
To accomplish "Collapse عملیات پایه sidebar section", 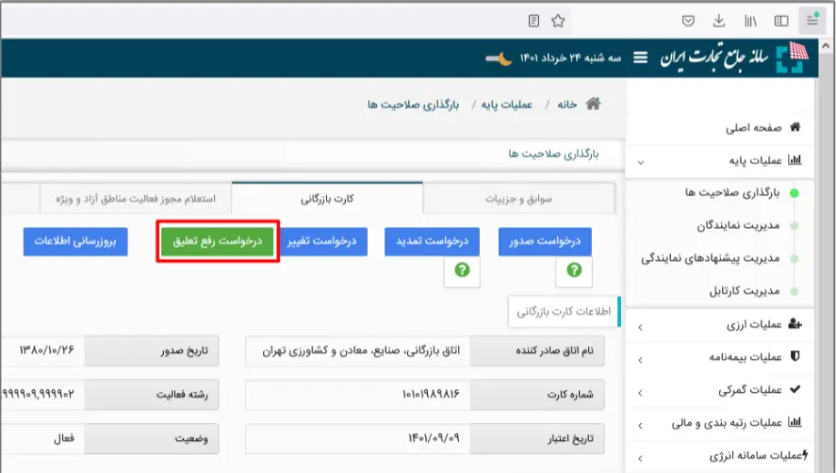I will tap(641, 162).
